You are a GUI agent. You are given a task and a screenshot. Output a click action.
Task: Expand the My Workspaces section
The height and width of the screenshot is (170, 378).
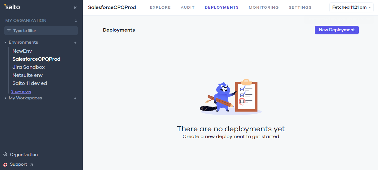tap(6, 98)
